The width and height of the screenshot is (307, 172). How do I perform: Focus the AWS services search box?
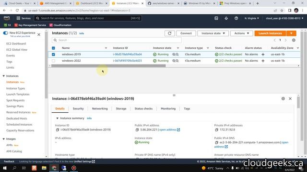coord(88,18)
